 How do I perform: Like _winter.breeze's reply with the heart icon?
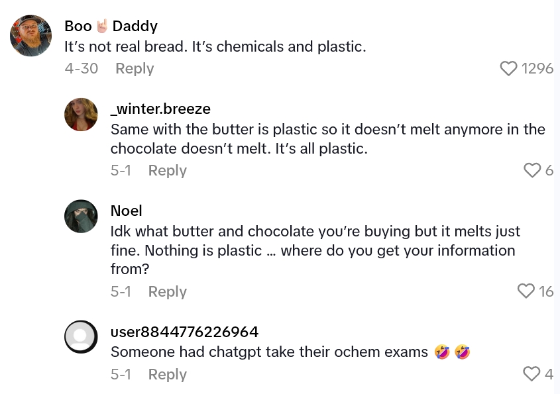tap(532, 171)
